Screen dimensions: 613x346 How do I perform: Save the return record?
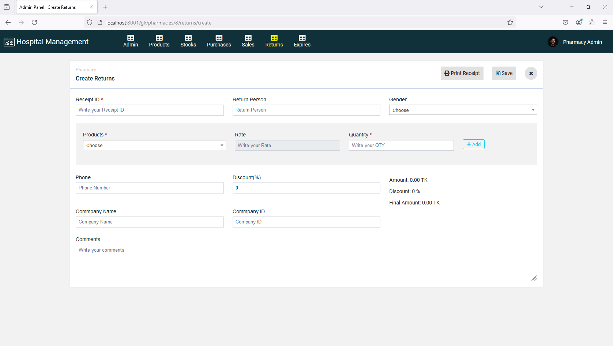[x=504, y=73]
